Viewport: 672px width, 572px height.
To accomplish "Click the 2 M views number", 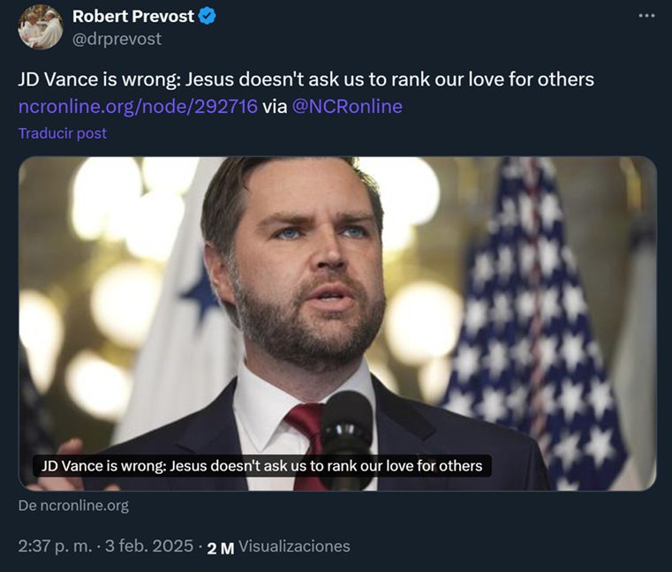I will (221, 548).
